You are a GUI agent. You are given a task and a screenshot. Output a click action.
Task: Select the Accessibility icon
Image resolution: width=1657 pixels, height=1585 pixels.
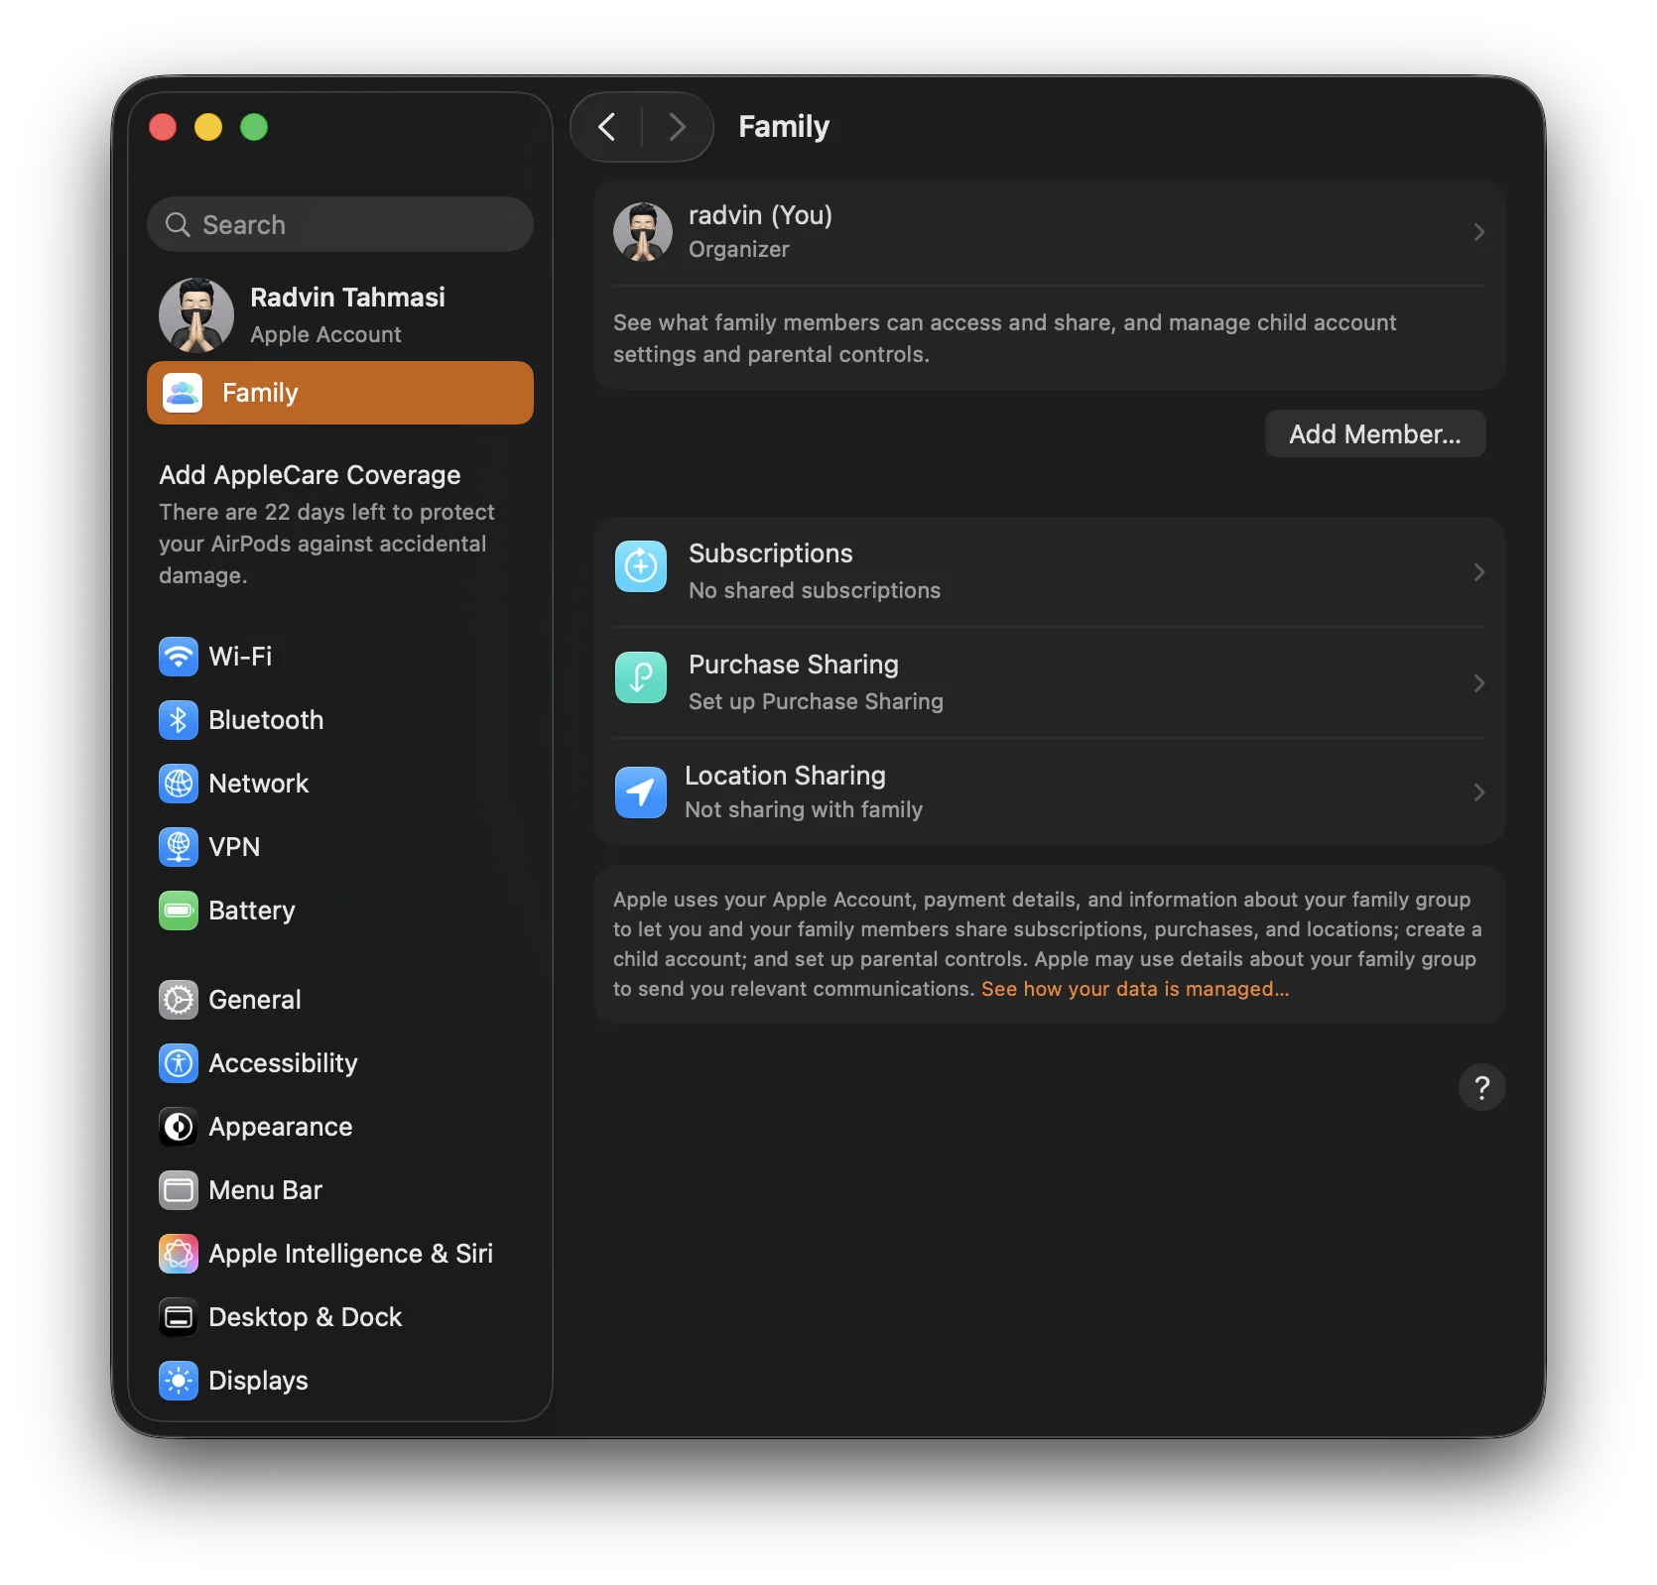click(179, 1063)
